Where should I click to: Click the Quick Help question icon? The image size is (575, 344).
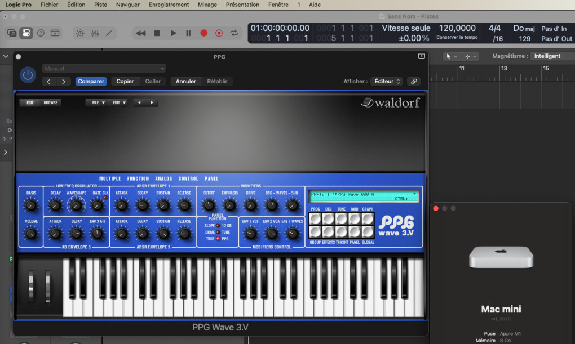point(41,33)
